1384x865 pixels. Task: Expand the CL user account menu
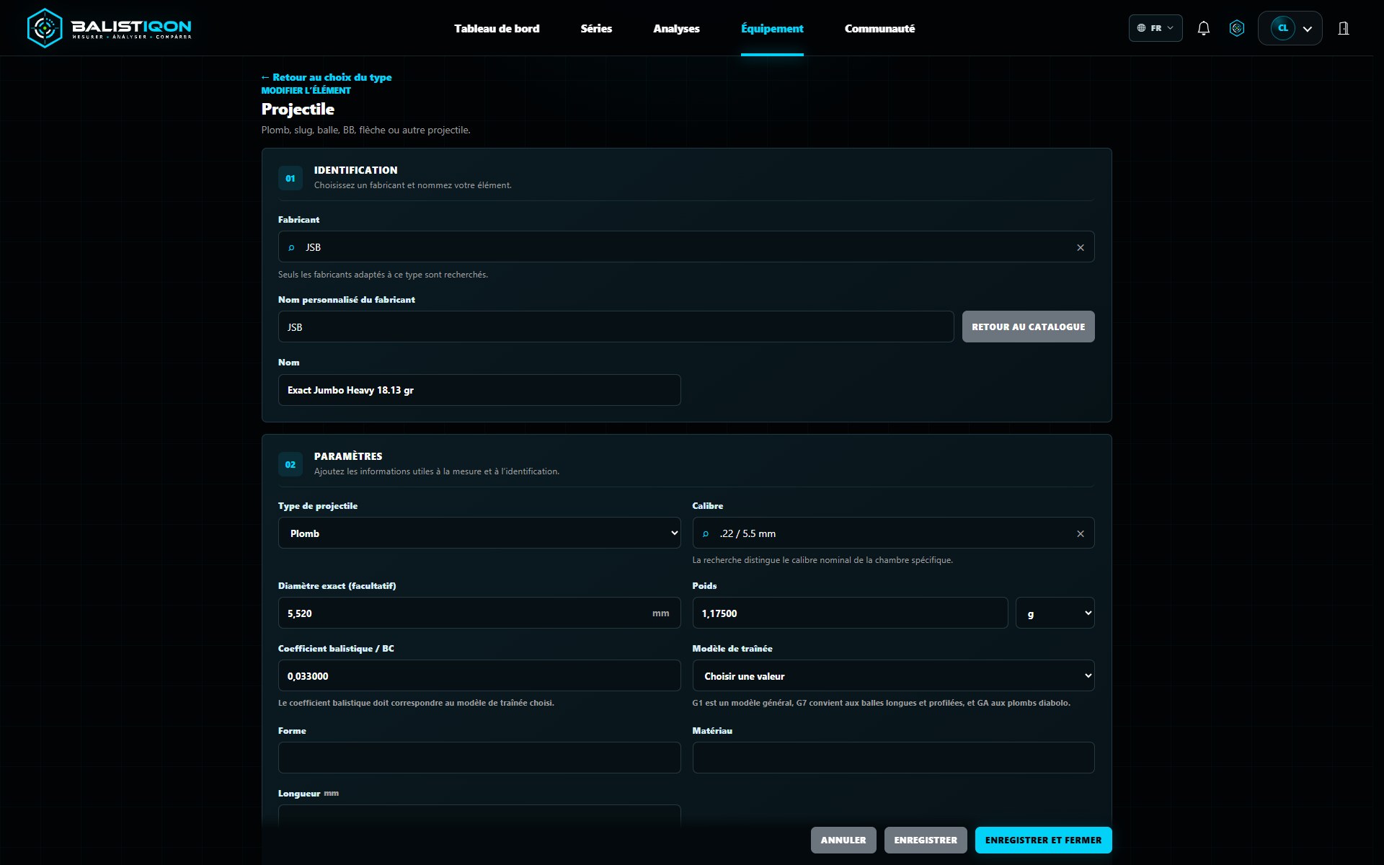tap(1290, 28)
